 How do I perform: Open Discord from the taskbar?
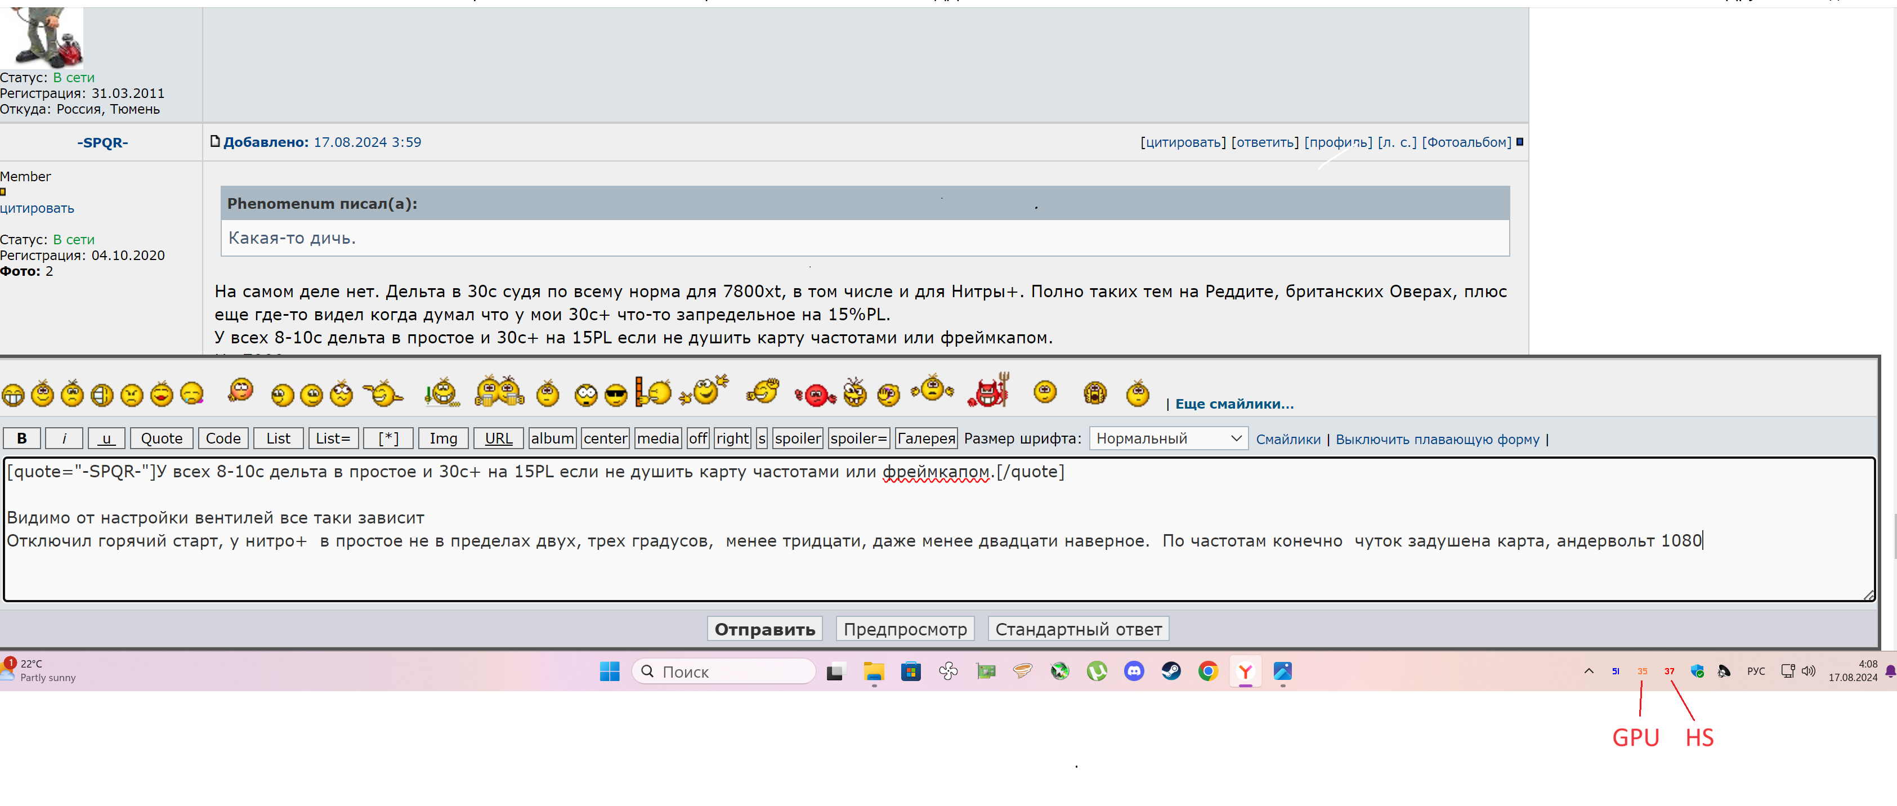tap(1133, 670)
